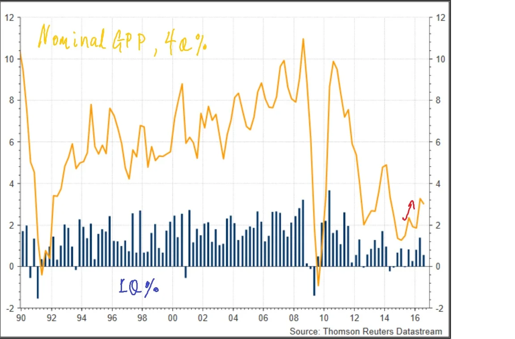
Task: Click left value-axis label '0'
Action: (12, 267)
